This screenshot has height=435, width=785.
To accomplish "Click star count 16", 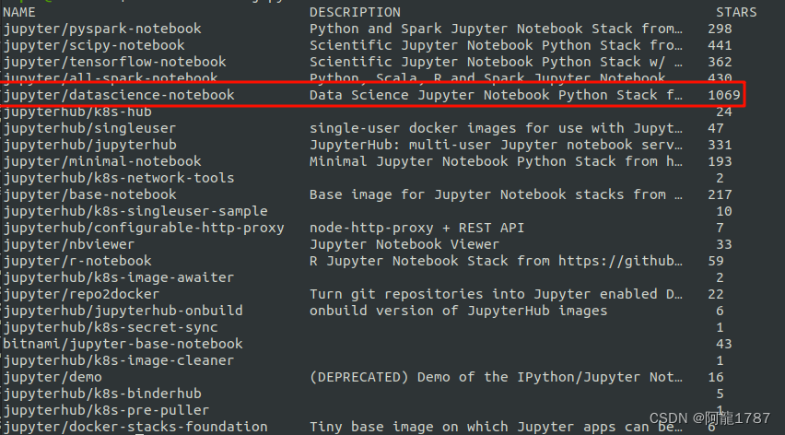I will 716,377.
